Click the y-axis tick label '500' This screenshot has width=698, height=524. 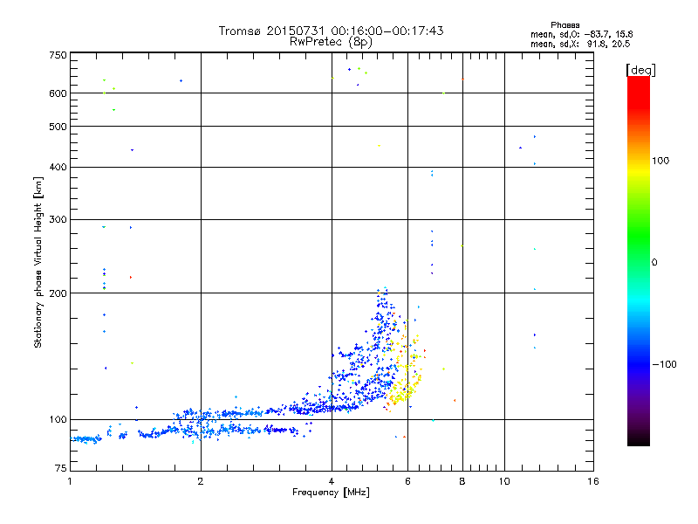coord(58,127)
